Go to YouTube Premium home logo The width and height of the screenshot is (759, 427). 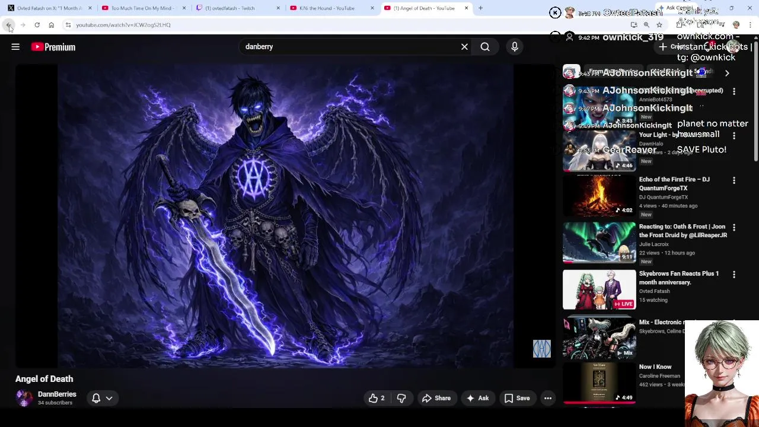coord(53,47)
